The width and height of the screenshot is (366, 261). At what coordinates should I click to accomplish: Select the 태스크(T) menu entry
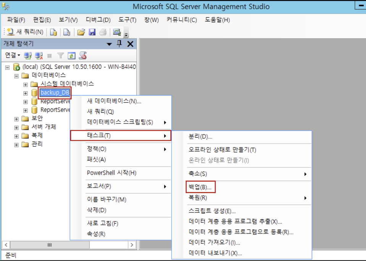121,135
